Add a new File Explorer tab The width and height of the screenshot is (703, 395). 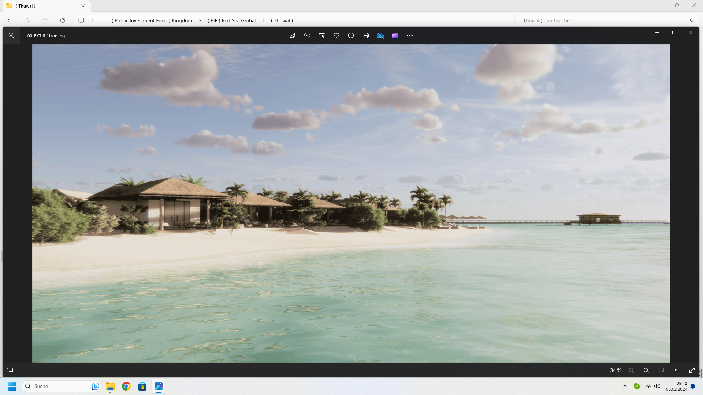pyautogui.click(x=99, y=6)
